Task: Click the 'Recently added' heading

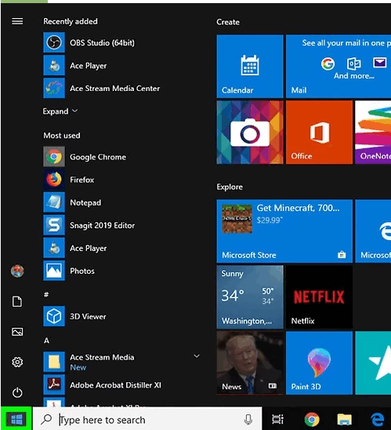Action: [71, 21]
